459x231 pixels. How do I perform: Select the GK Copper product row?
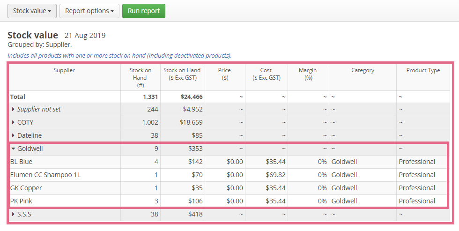coord(229,188)
